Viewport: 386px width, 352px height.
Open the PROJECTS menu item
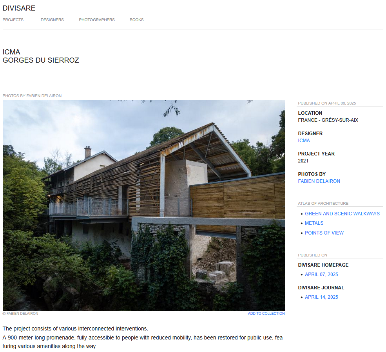point(13,20)
